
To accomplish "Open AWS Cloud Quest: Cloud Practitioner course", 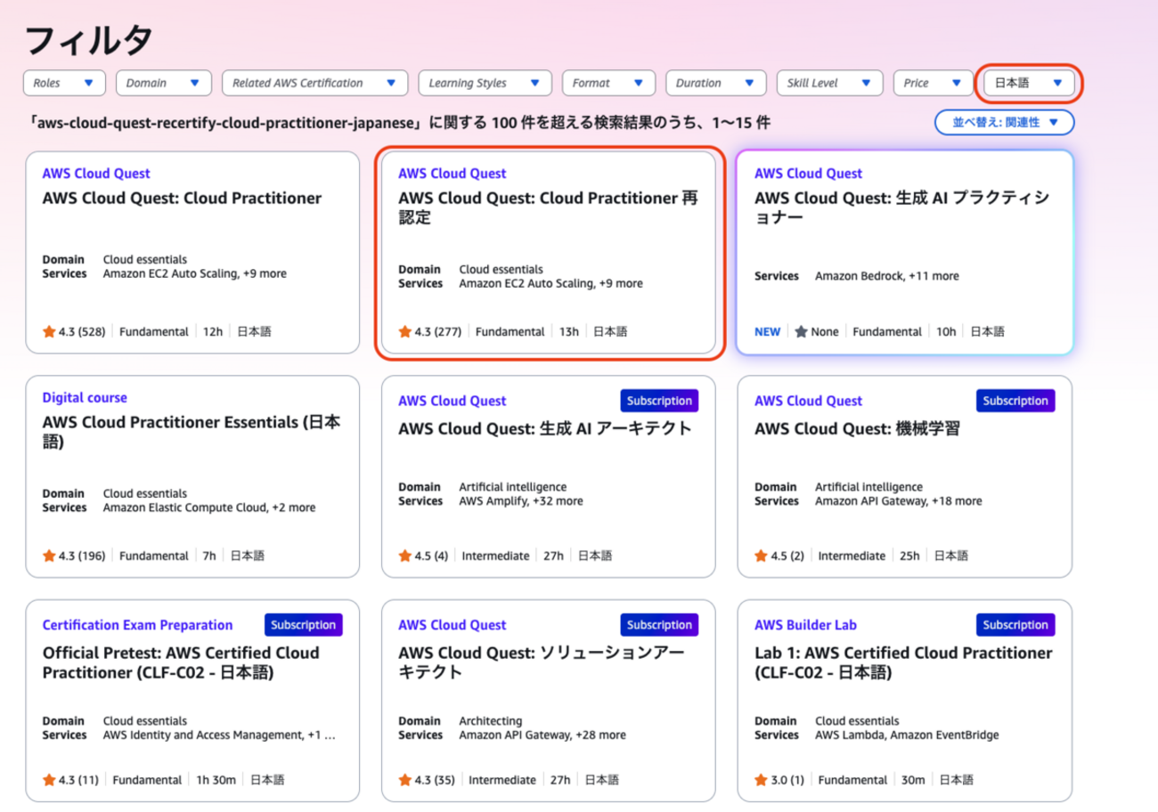I will tap(182, 199).
